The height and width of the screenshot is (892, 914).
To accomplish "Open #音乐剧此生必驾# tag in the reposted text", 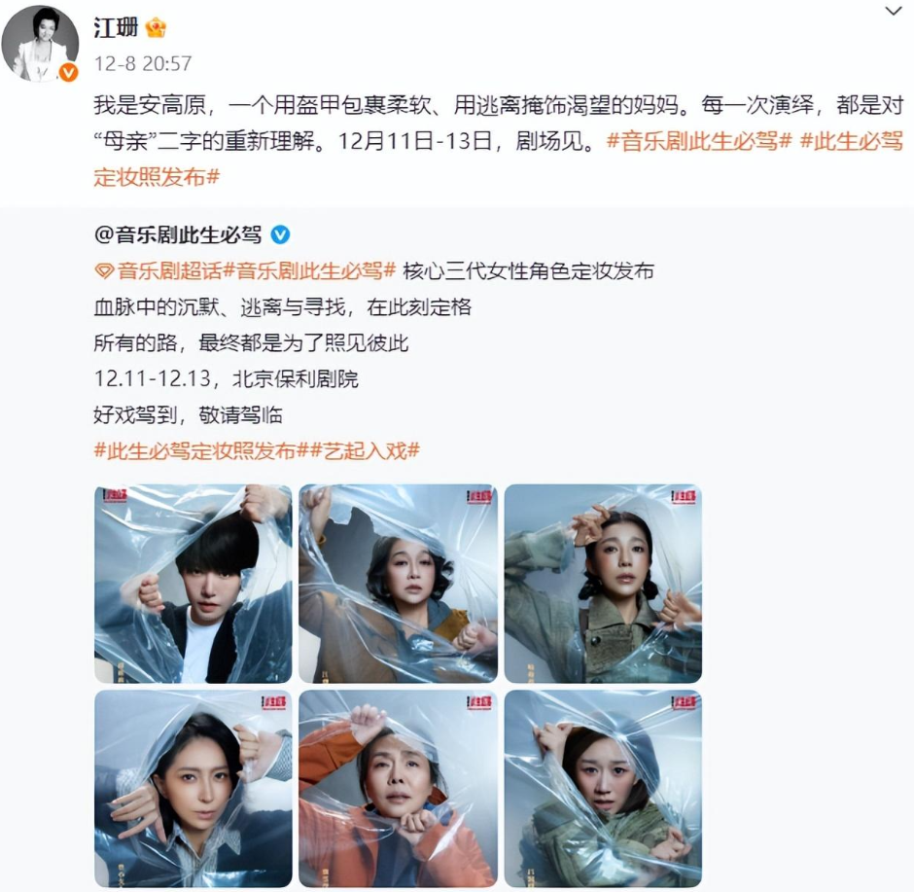I will pos(309,271).
